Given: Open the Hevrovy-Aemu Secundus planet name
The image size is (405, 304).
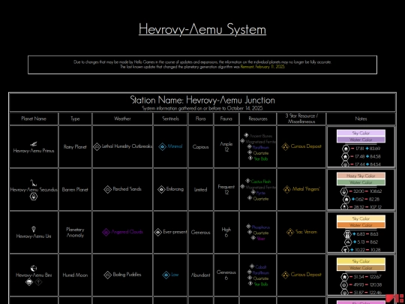Looking at the screenshot, I should pyautogui.click(x=34, y=190).
